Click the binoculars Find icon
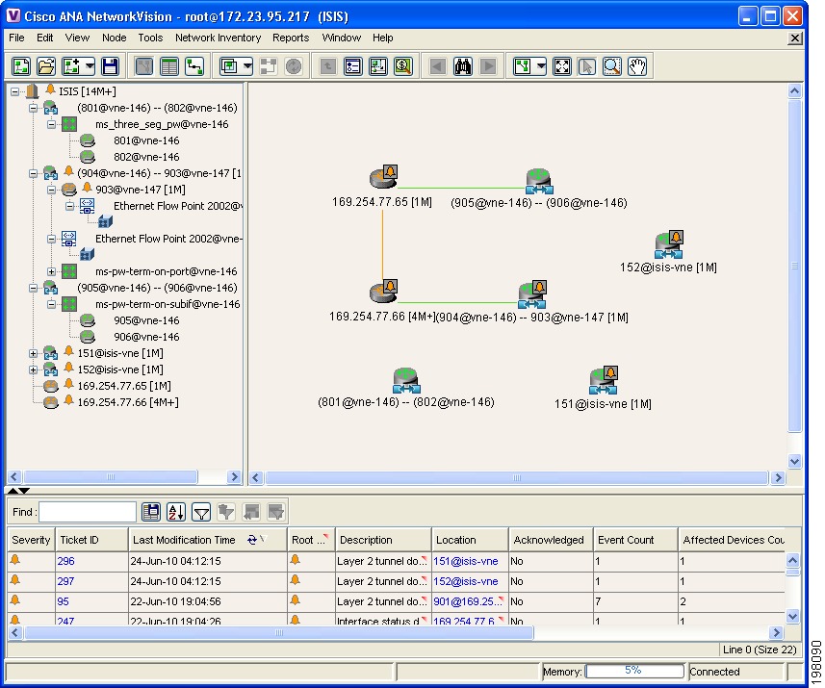Viewport: 825px width, 688px height. pos(463,66)
